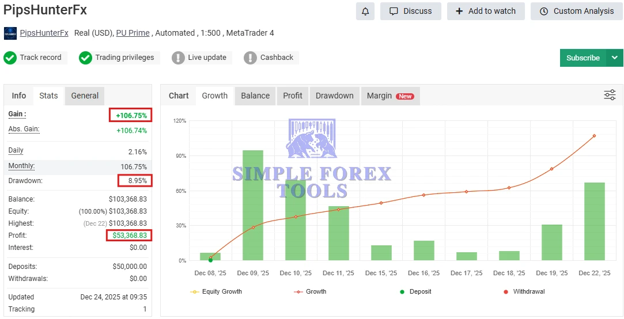The height and width of the screenshot is (319, 624).
Task: Open the Drawdown chart tab
Action: (334, 96)
